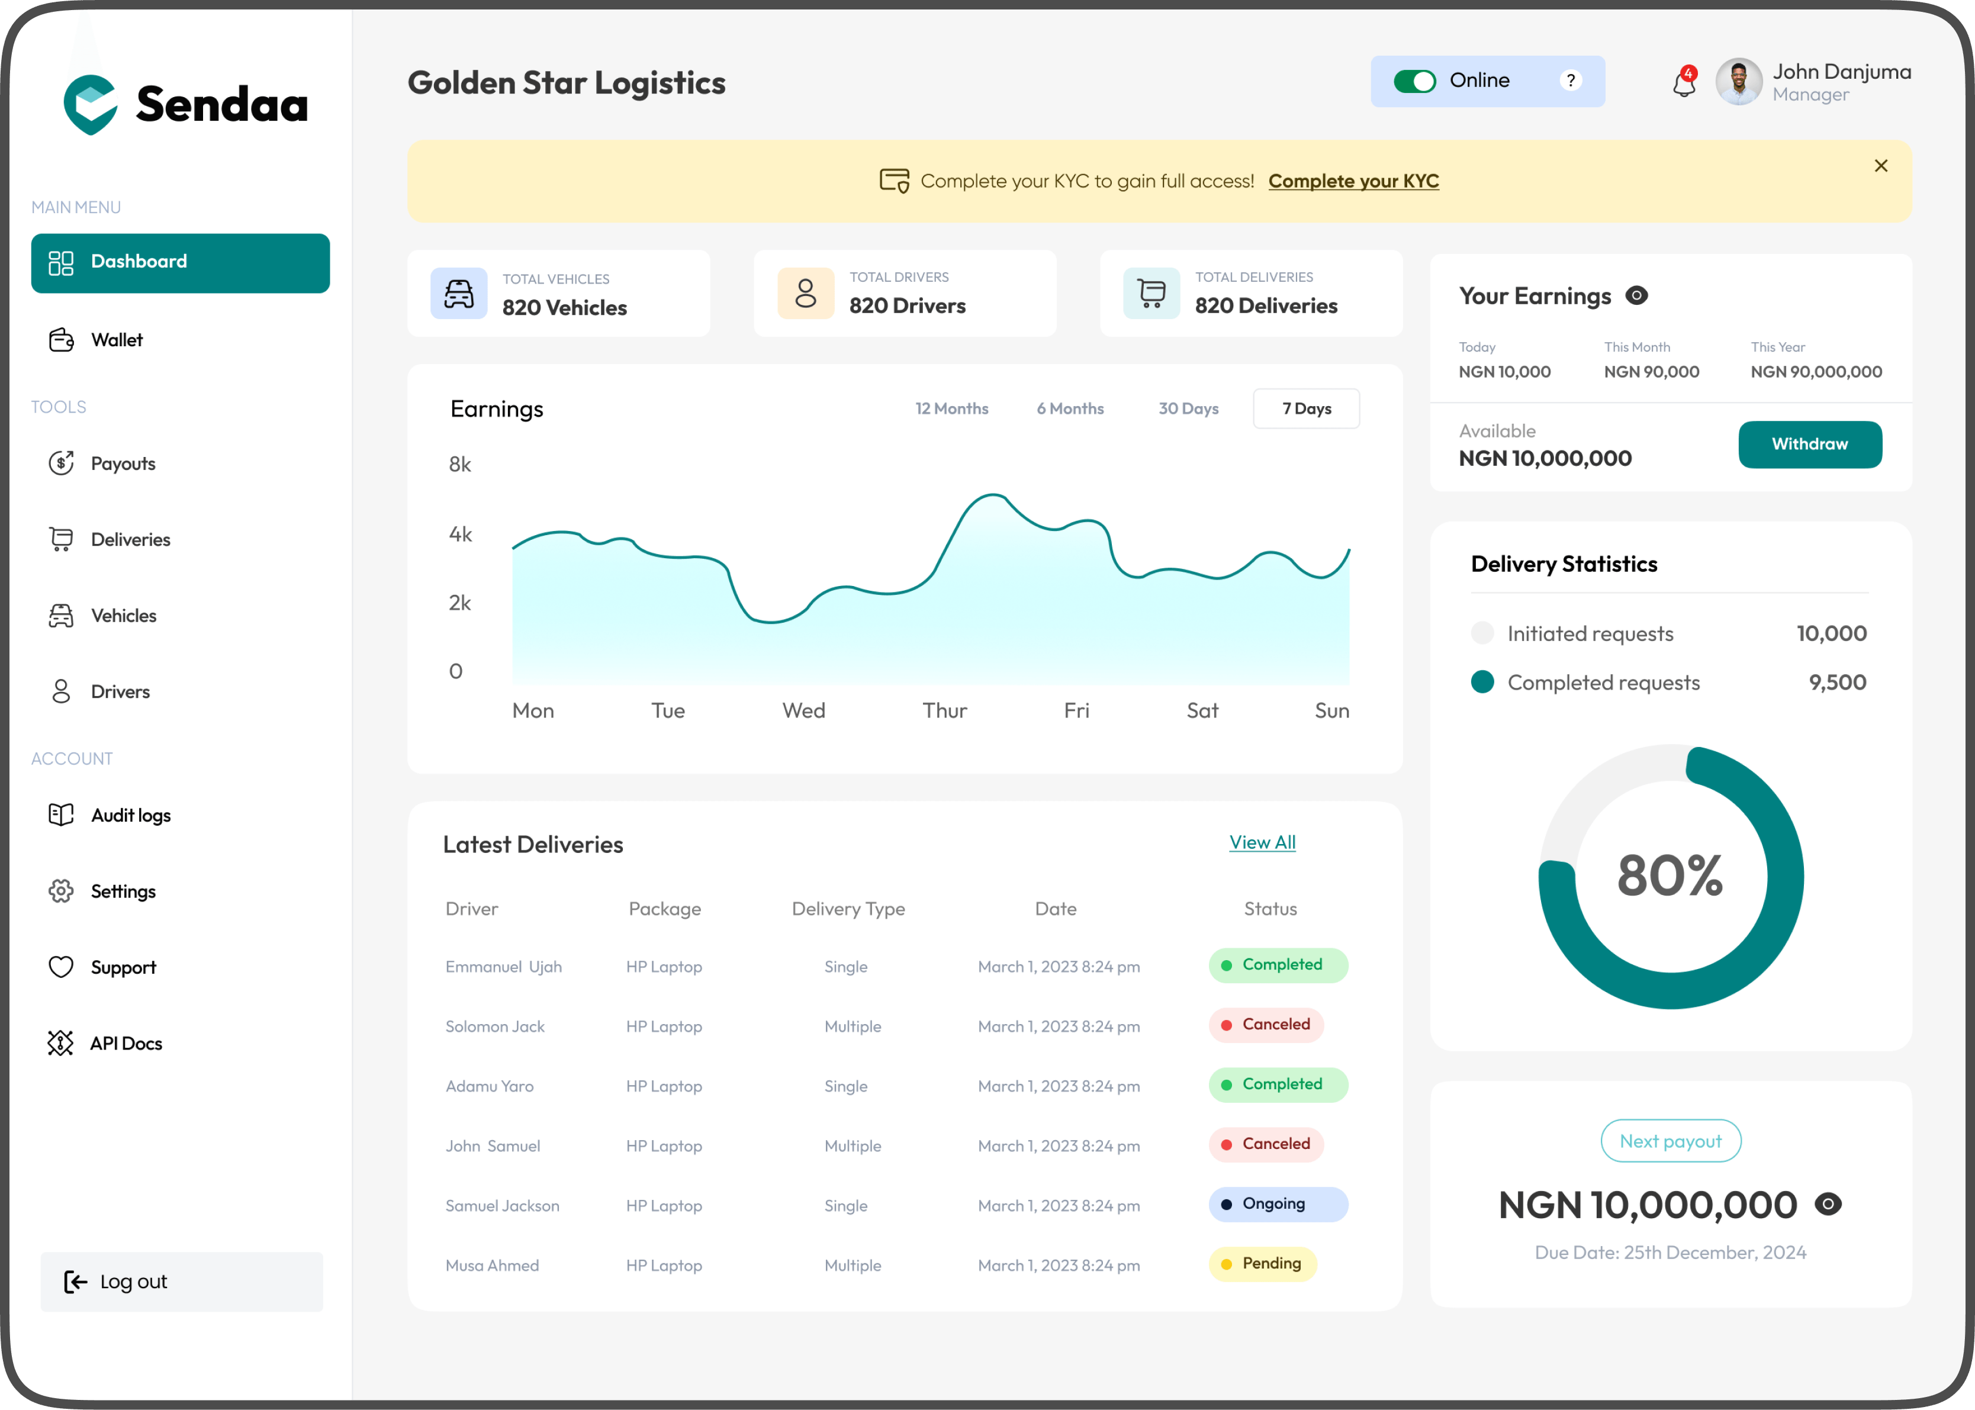1975x1410 pixels.
Task: Select the 7 Days earnings tab
Action: click(1307, 408)
